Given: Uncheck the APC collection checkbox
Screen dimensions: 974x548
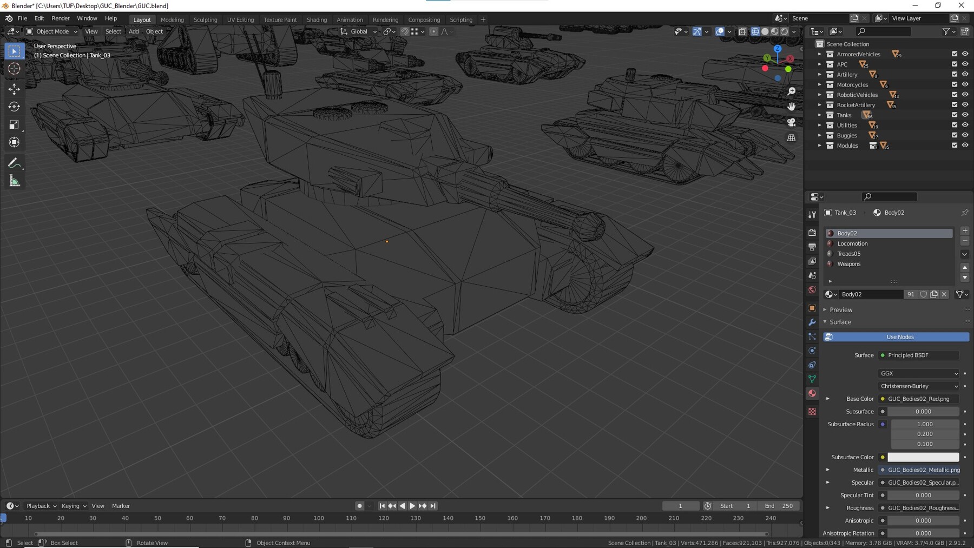Looking at the screenshot, I should [x=955, y=64].
